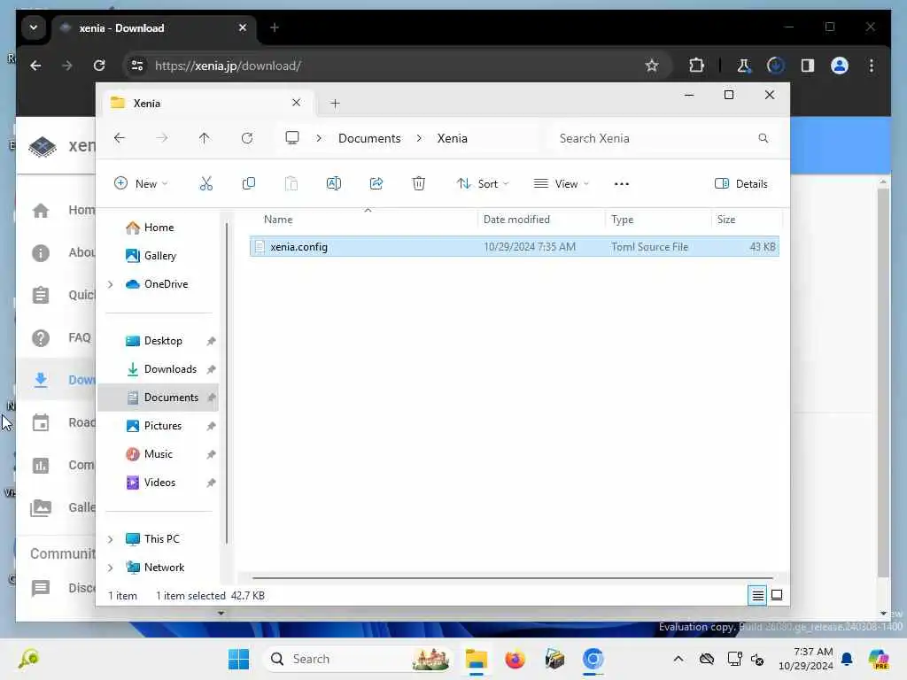Expand the This PC tree node
This screenshot has width=907, height=680.
point(111,539)
